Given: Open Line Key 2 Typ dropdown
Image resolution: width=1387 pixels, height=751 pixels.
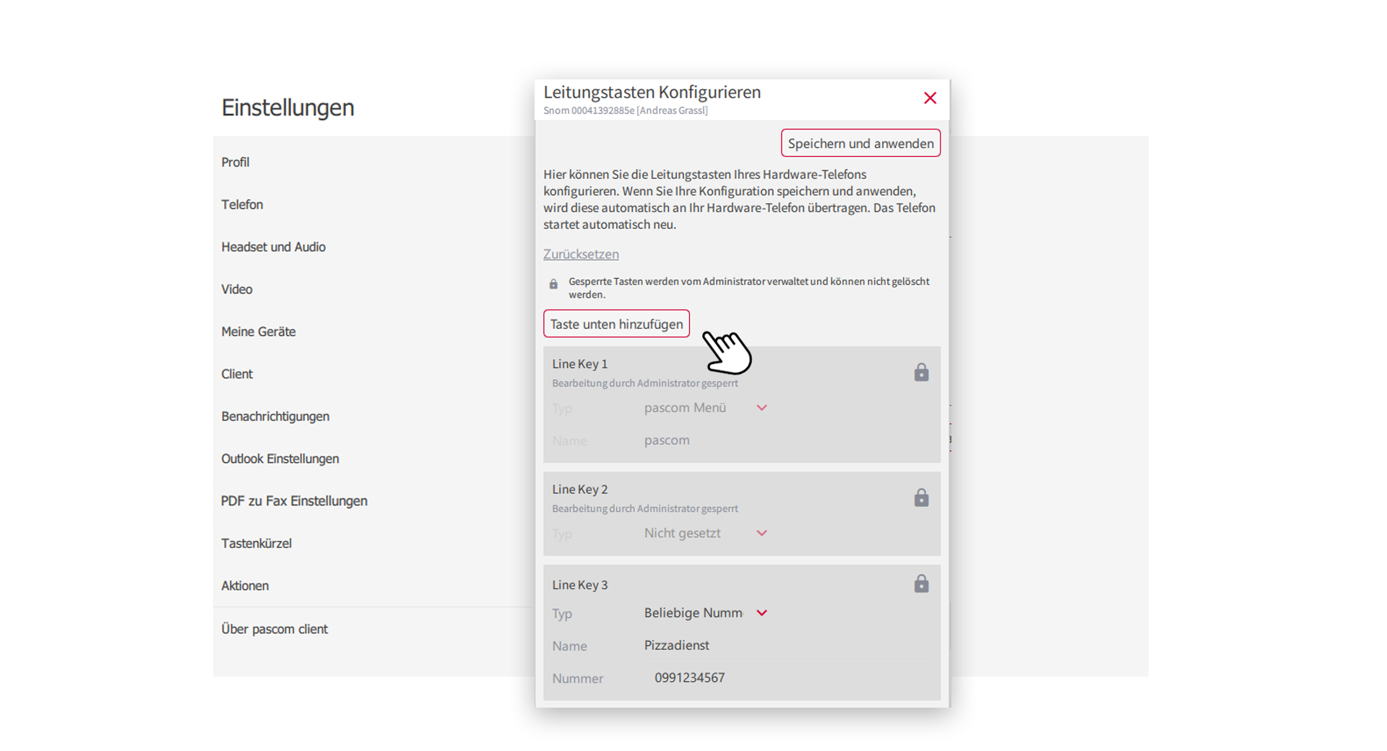Looking at the screenshot, I should pos(705,533).
